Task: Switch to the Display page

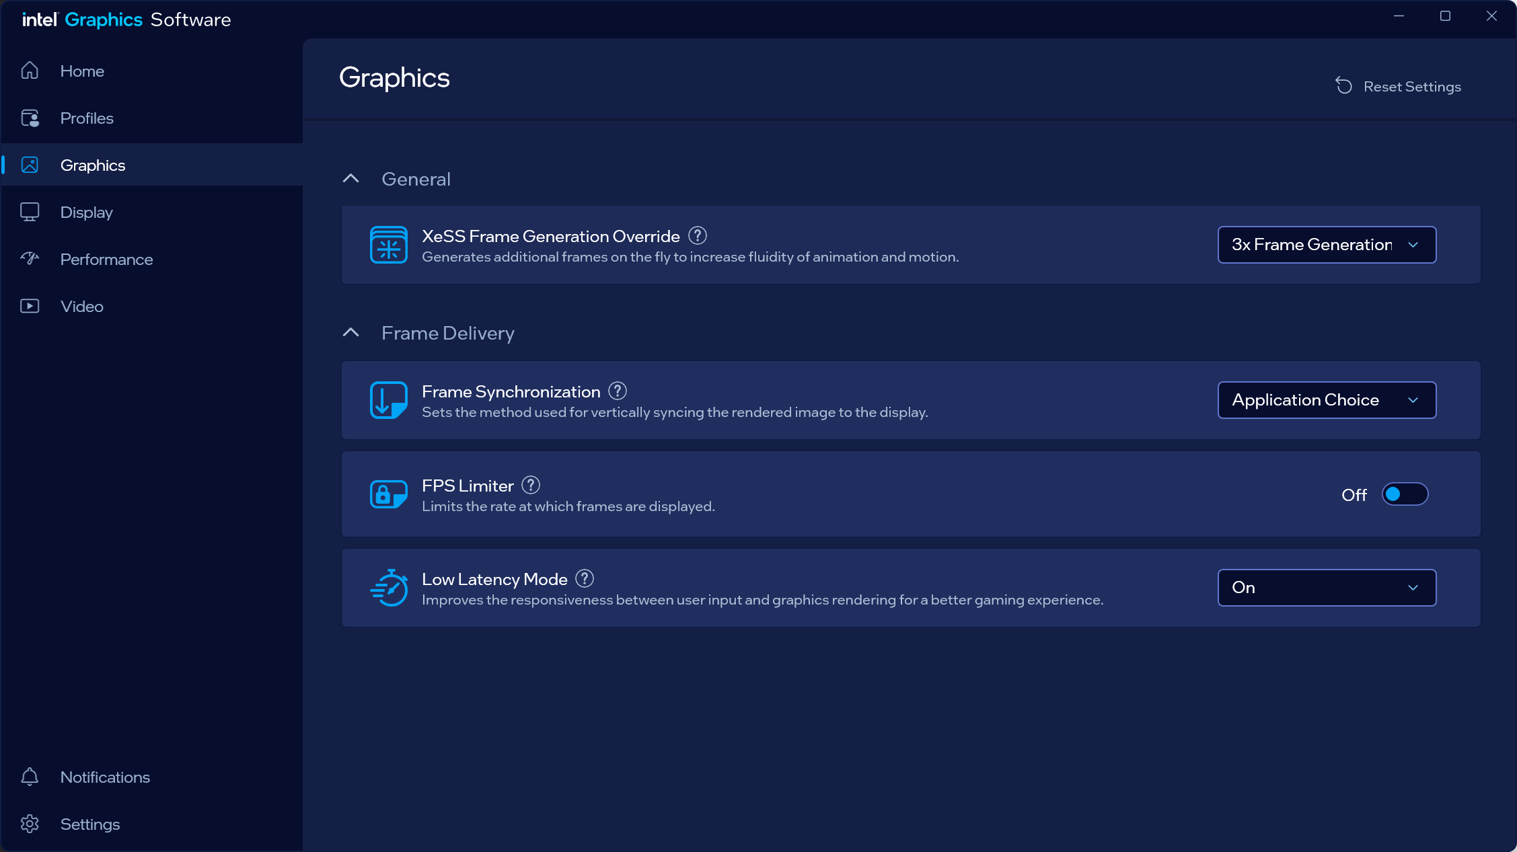Action: [86, 212]
